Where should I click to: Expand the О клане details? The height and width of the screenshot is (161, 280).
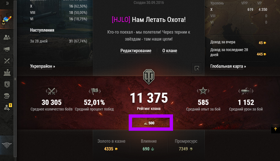tap(170, 51)
